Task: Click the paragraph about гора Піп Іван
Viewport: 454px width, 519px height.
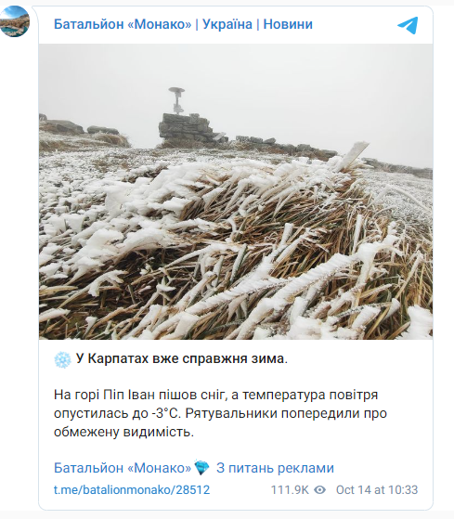Action: click(220, 413)
